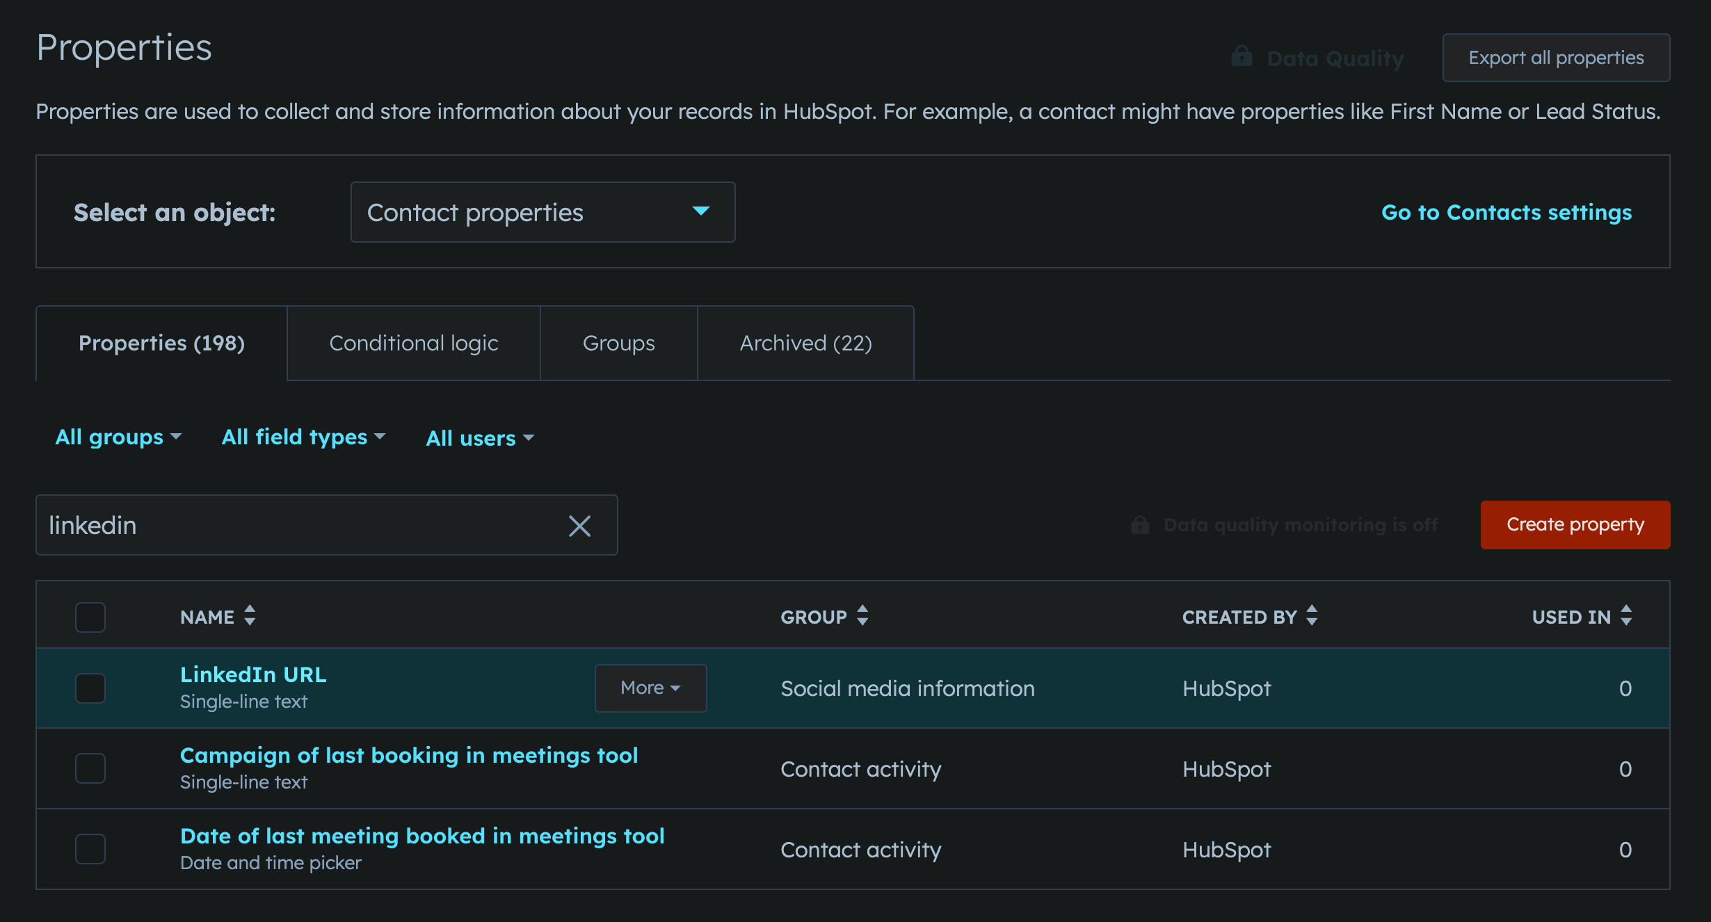Click the lock icon beside Data quality monitoring
Viewport: 1711px width, 922px height.
(1140, 524)
